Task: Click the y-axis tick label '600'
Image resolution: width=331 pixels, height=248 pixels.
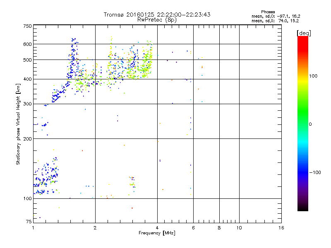Action: [27, 44]
